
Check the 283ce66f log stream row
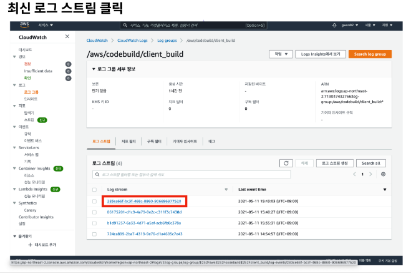tap(94, 202)
